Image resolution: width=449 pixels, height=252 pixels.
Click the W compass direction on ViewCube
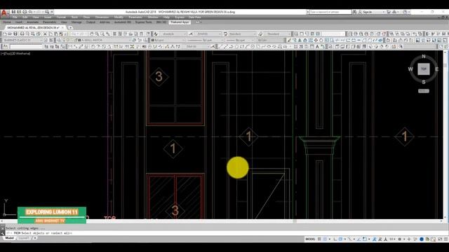click(410, 69)
